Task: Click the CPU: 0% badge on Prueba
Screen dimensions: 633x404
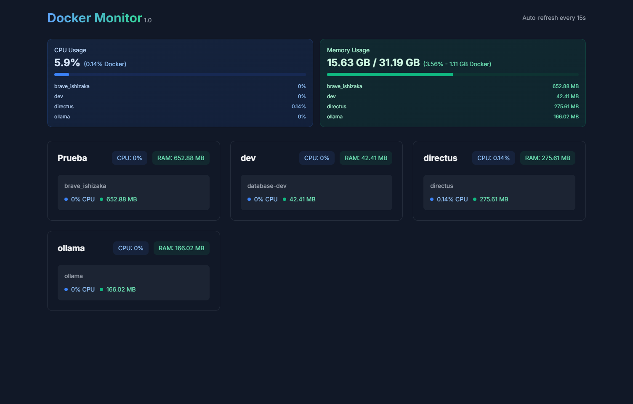Action: click(x=130, y=158)
